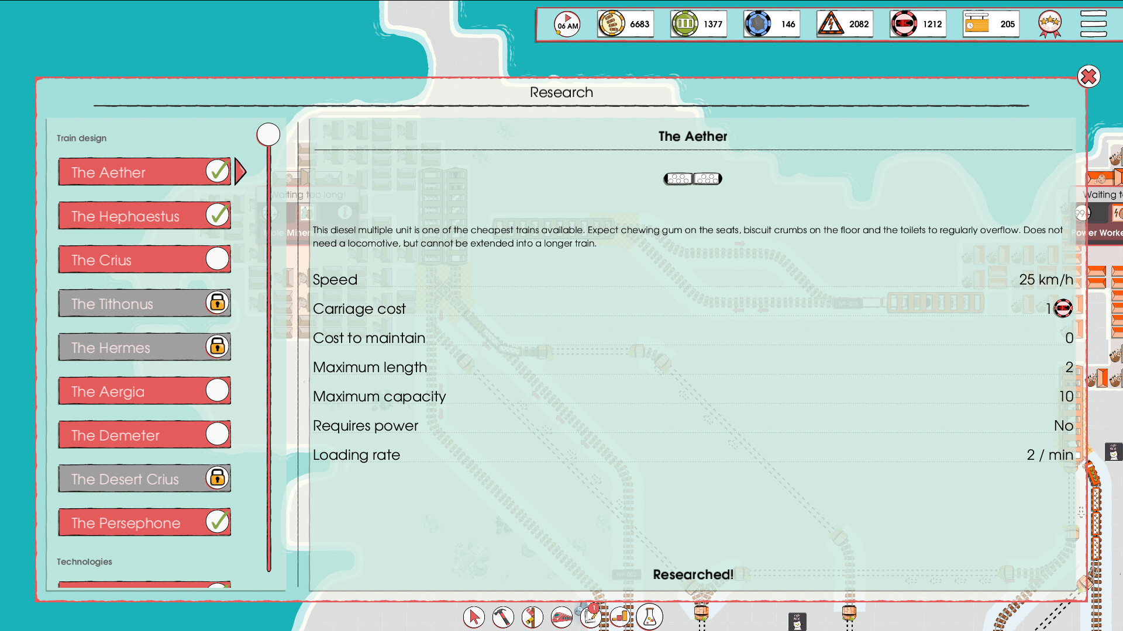Collapse the Technologies section
This screenshot has height=631, width=1123.
coord(84,561)
